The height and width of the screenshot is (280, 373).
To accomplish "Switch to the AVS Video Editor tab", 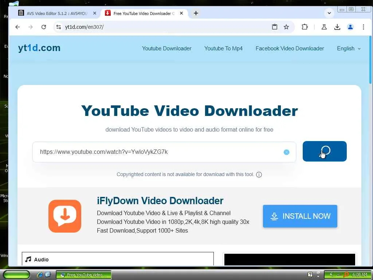I will click(57, 13).
